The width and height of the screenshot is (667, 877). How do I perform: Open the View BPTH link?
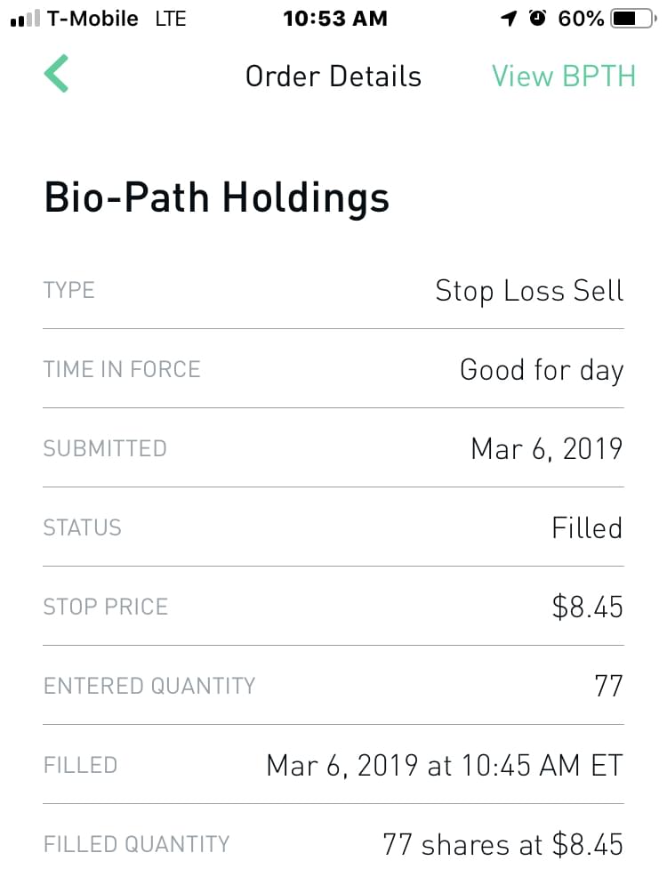click(564, 76)
